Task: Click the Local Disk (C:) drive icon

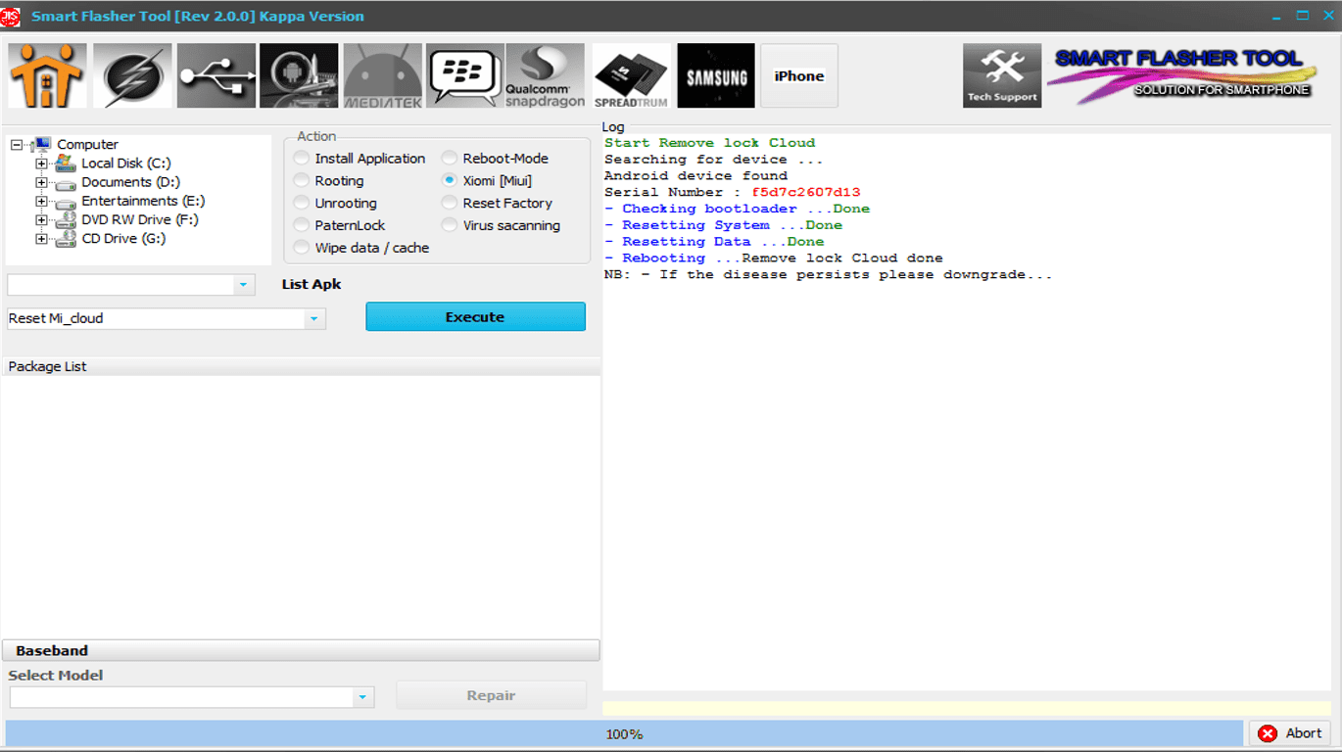Action: [65, 163]
